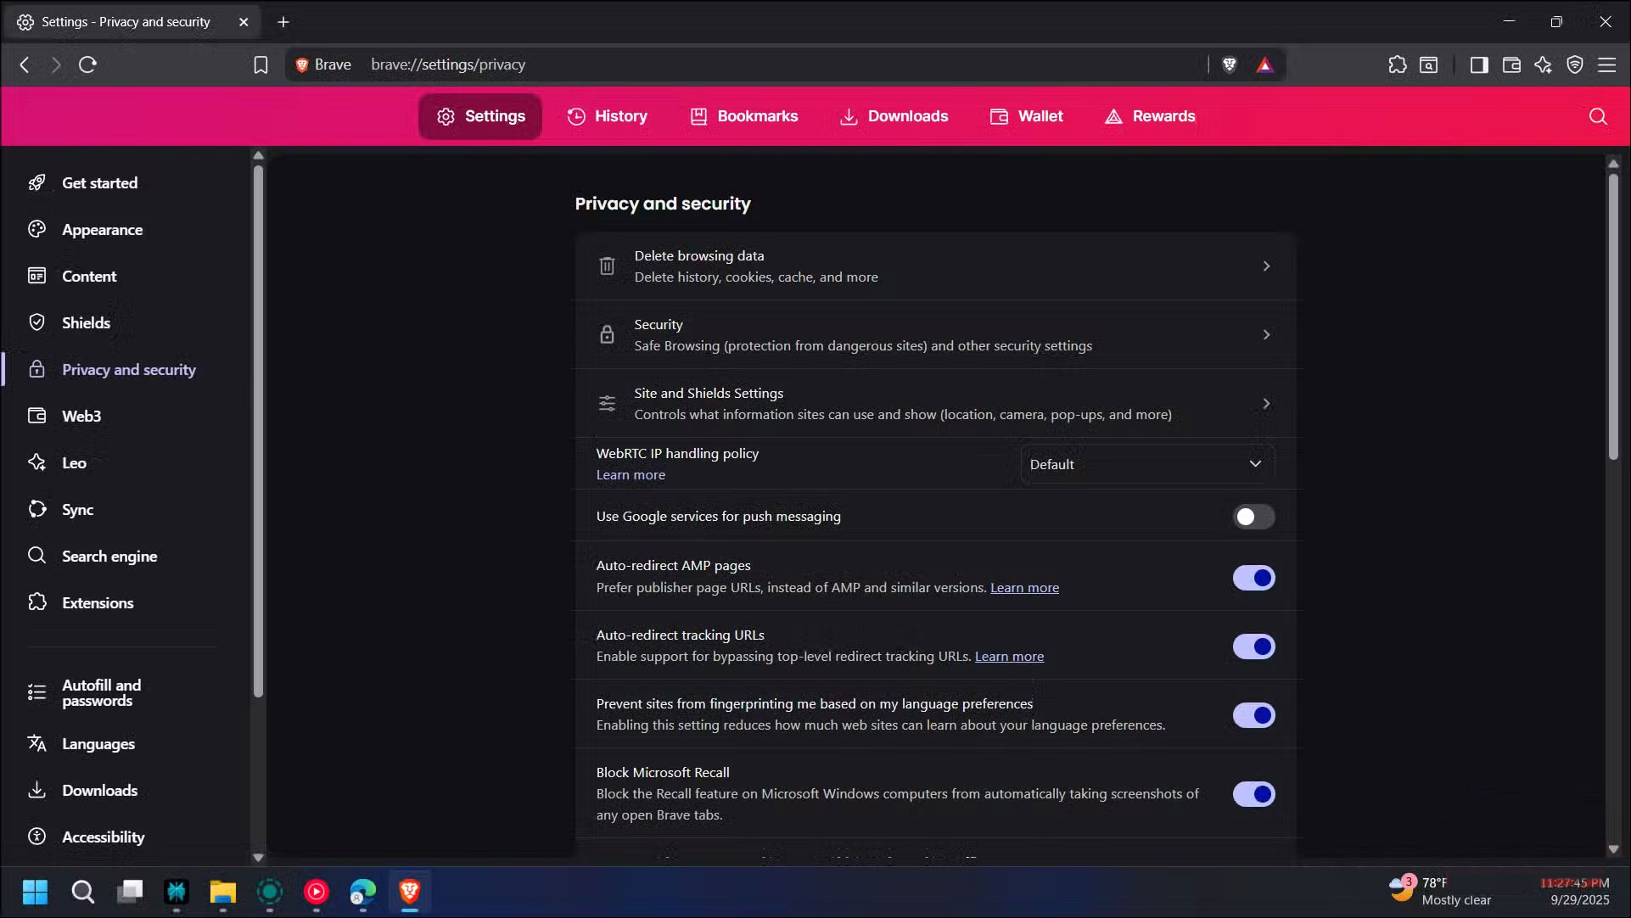Image resolution: width=1631 pixels, height=918 pixels.
Task: Open Brave Shields icon in address bar
Action: pos(1229,64)
